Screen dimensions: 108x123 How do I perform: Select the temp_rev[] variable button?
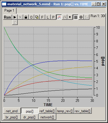tap(65, 111)
